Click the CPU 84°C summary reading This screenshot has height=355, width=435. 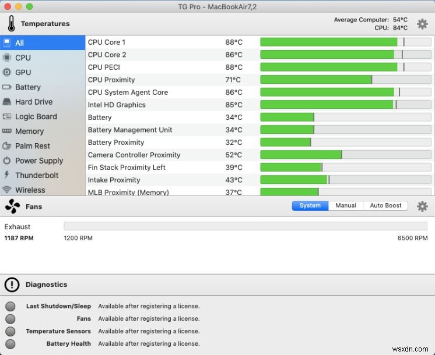point(391,28)
